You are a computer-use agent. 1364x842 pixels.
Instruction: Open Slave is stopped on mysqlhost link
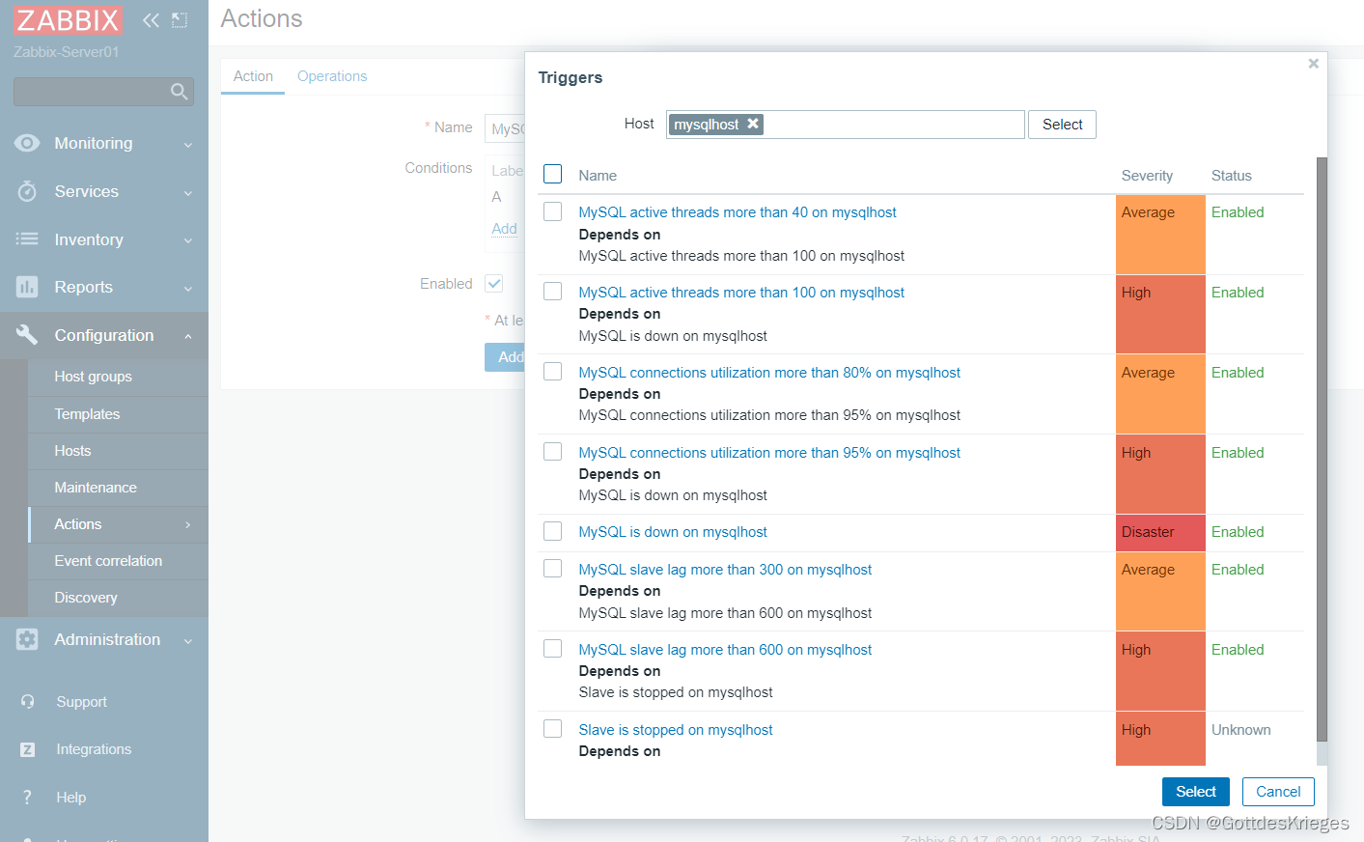(676, 730)
